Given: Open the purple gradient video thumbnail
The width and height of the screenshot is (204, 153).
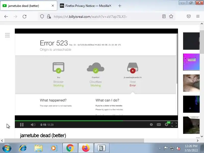Looking at the screenshot, I should tap(191, 62).
